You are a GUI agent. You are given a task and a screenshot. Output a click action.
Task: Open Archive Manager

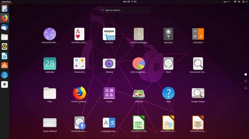(139, 34)
